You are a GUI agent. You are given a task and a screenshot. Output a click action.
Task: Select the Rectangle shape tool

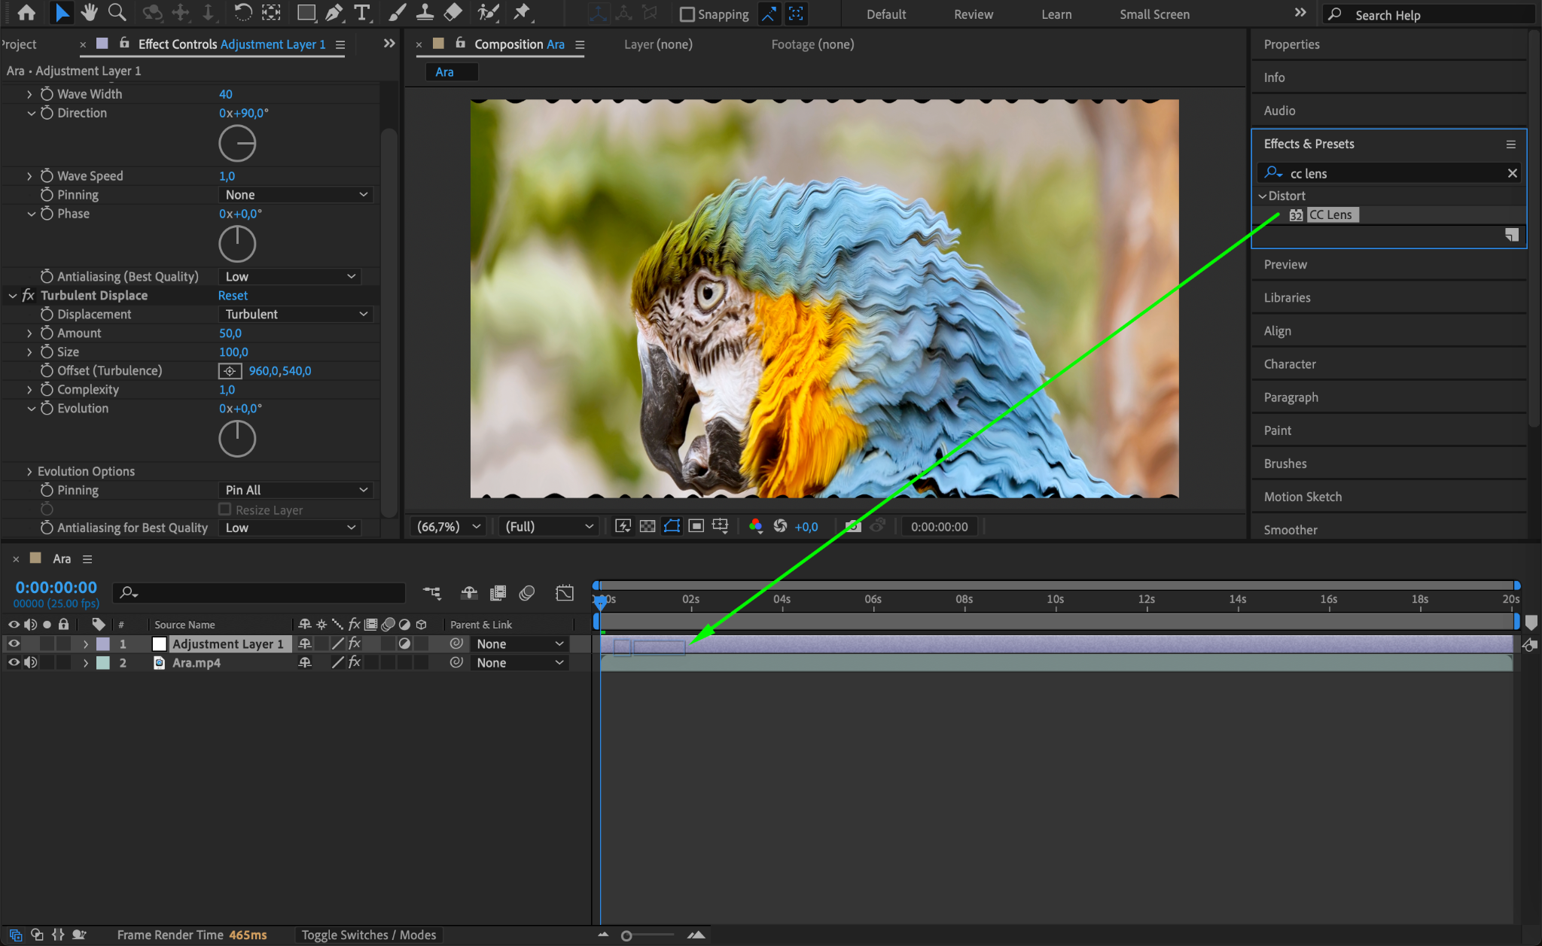tap(306, 13)
